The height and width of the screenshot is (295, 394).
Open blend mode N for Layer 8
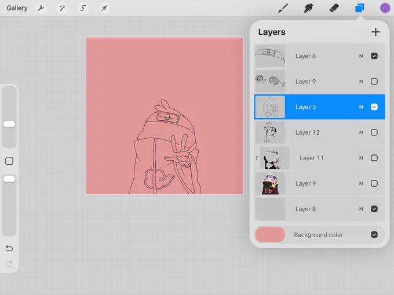click(361, 209)
